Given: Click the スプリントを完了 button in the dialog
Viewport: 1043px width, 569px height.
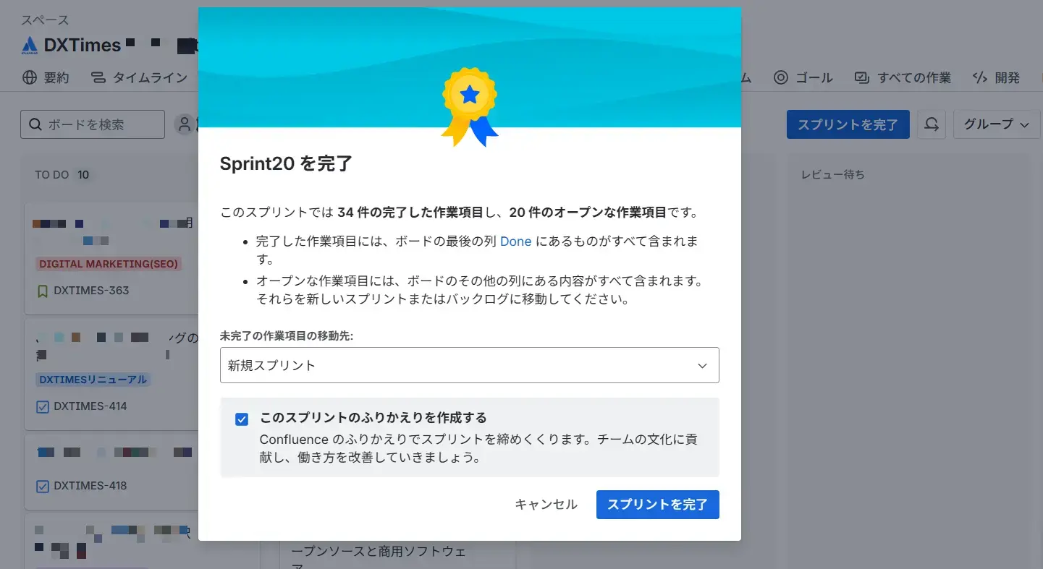Looking at the screenshot, I should click(x=657, y=504).
